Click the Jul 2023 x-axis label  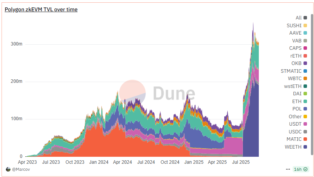click(x=51, y=162)
